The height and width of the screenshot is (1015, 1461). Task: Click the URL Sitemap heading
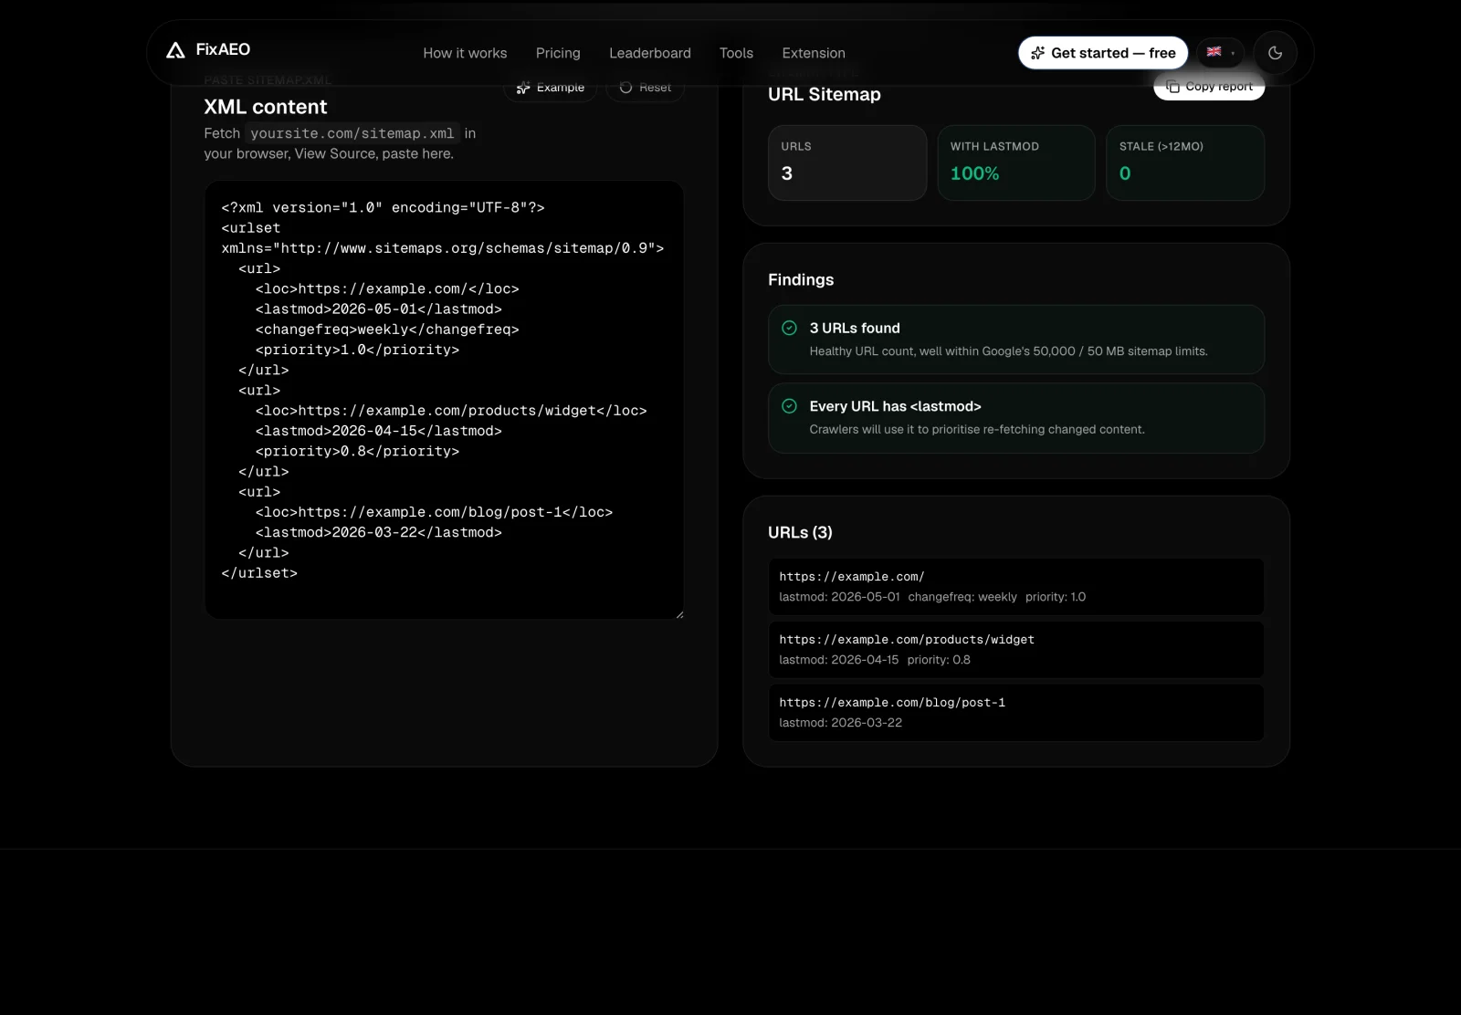click(x=825, y=94)
